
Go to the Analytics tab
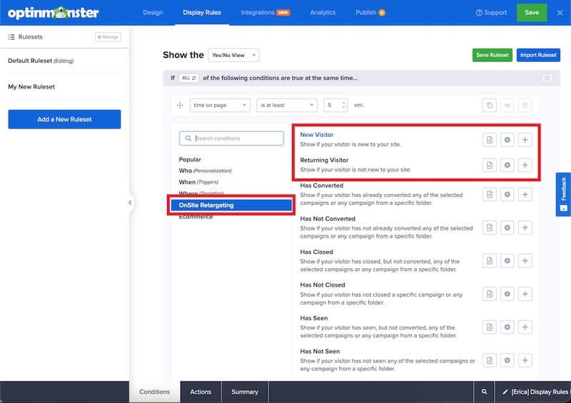point(323,12)
